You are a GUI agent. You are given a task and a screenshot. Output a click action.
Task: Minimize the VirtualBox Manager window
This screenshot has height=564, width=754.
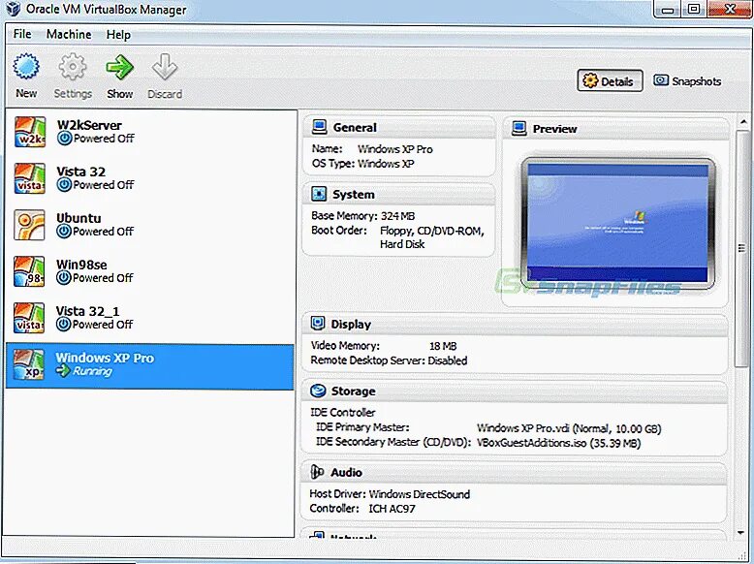tap(668, 9)
